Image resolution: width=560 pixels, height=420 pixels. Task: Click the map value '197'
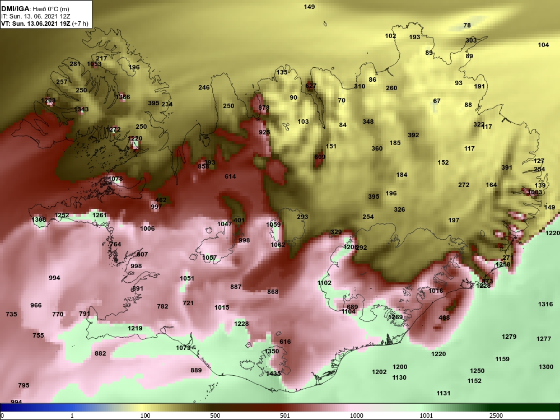(x=454, y=220)
